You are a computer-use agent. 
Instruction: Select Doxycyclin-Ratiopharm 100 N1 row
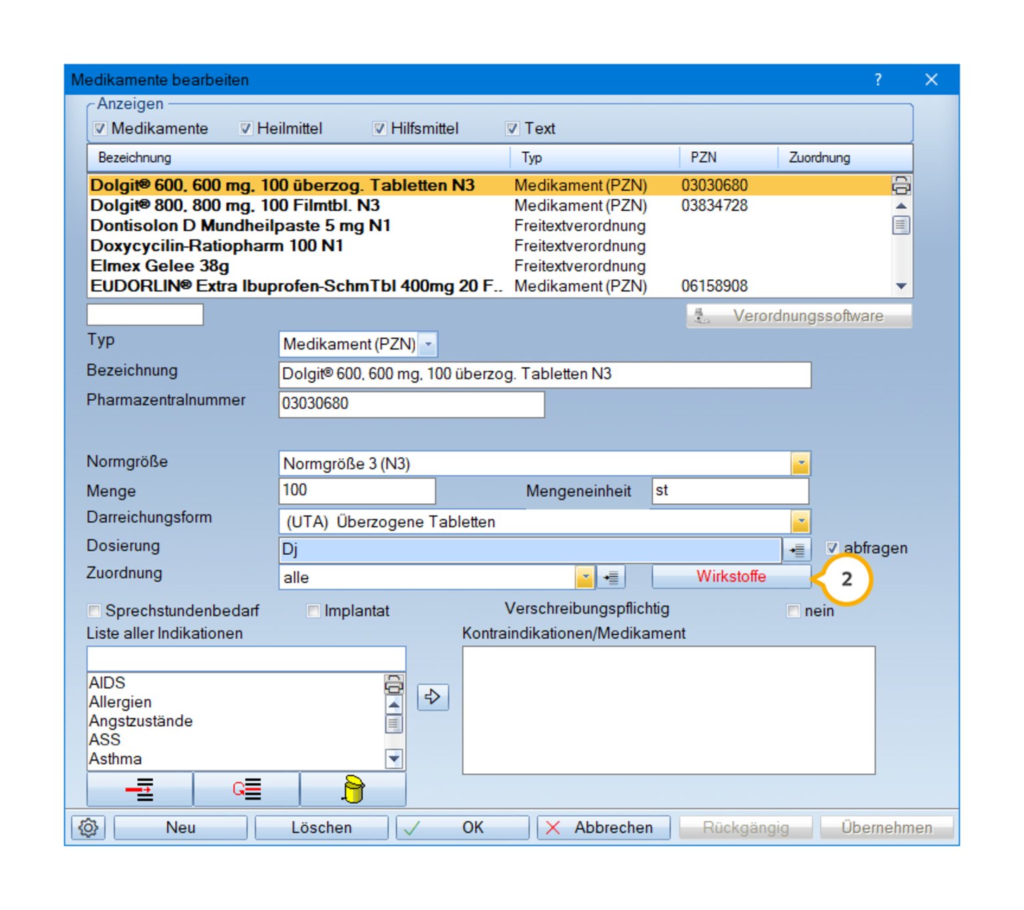(489, 245)
